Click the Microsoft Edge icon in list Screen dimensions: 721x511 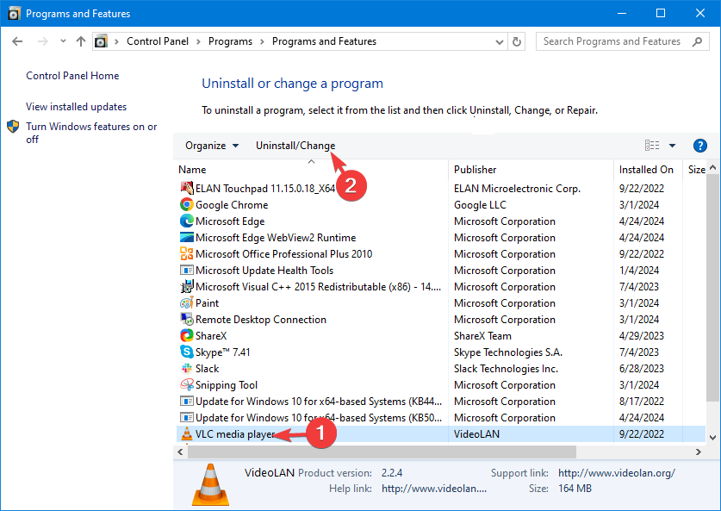click(186, 221)
